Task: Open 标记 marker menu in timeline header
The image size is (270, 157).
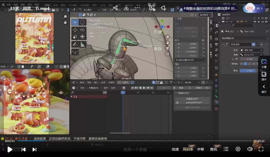Action: 113,88
